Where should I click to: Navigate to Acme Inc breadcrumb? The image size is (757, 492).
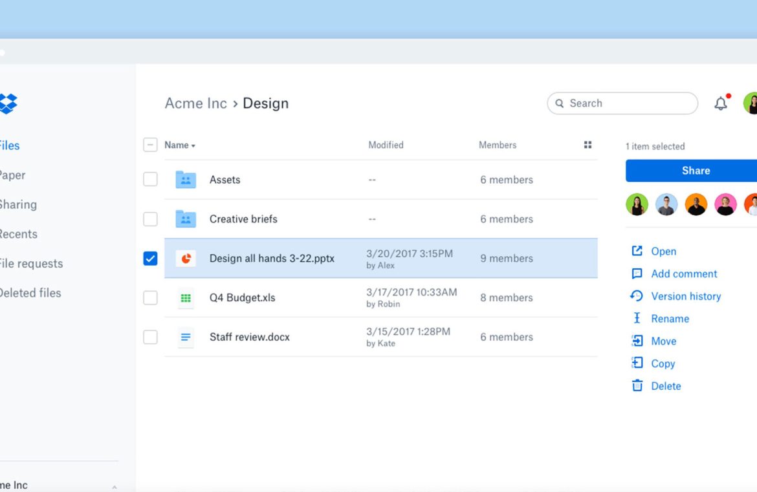tap(195, 103)
